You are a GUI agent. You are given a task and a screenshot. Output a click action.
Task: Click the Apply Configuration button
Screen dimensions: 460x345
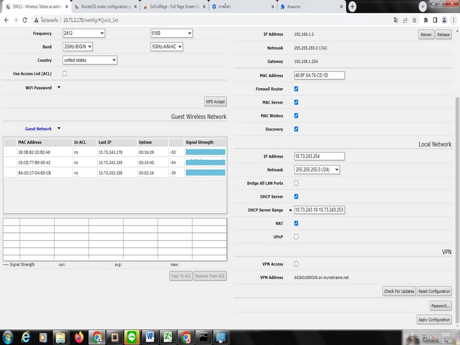coord(434,320)
